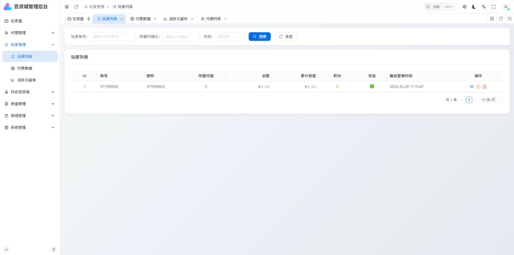Close the 活跃与留存 tab

tap(192, 19)
